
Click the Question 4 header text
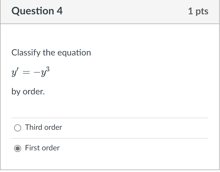(x=37, y=11)
